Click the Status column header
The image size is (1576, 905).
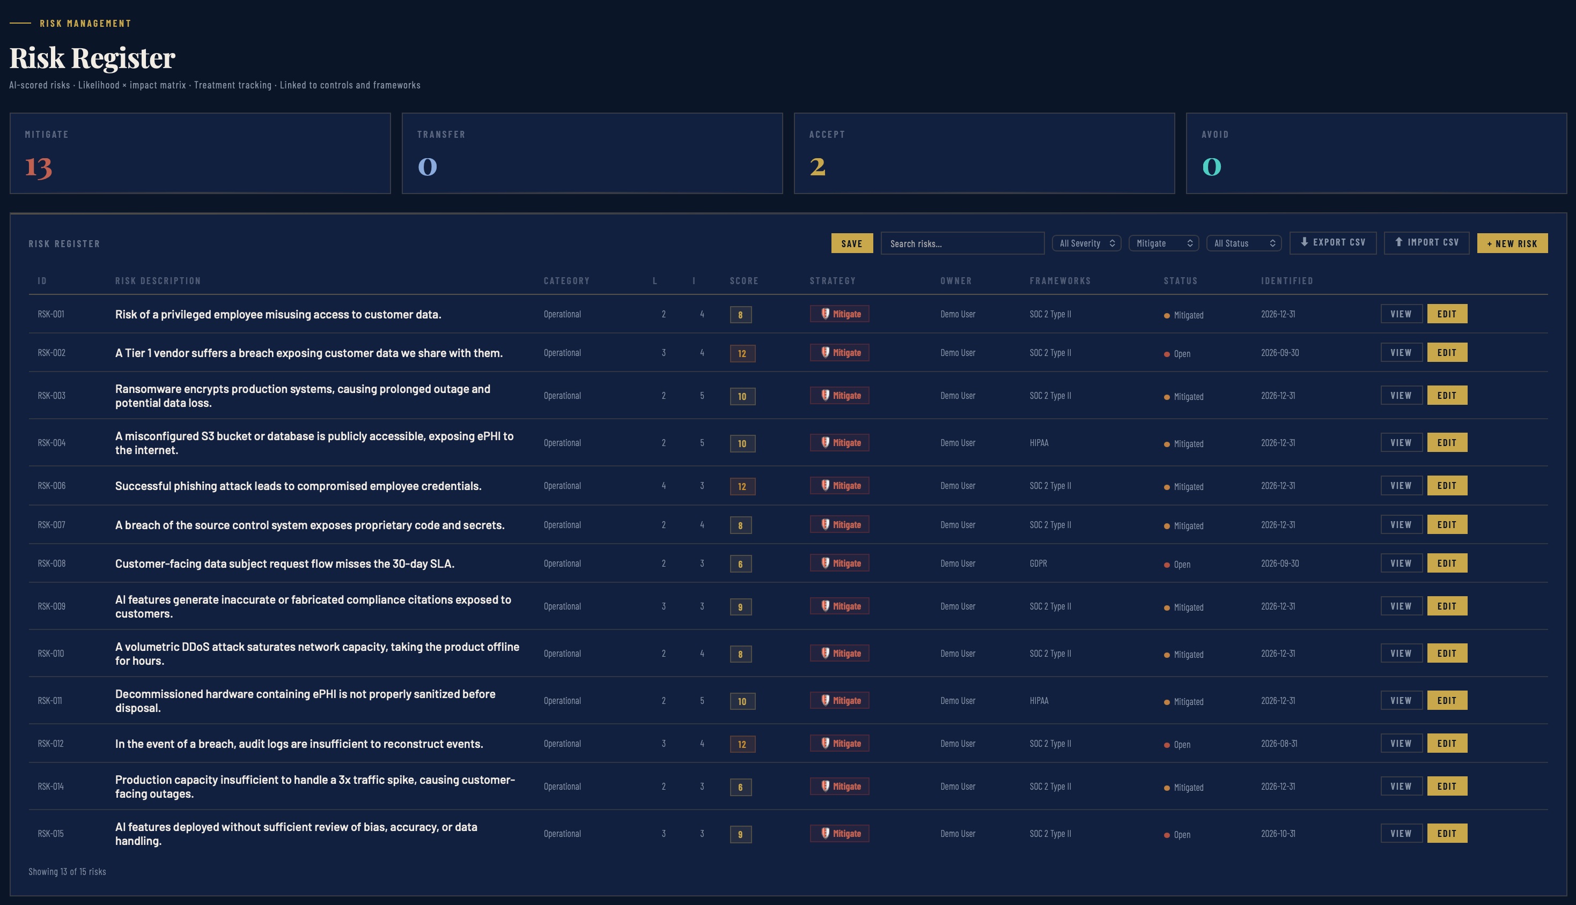(1181, 281)
